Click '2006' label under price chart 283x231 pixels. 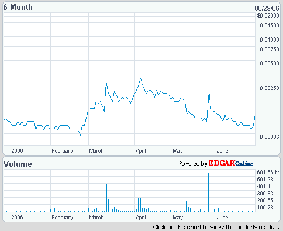[x=17, y=151]
